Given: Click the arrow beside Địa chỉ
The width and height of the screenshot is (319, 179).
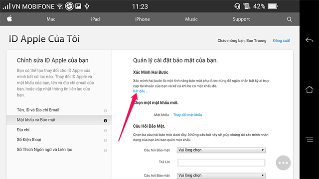Looking at the screenshot, I should click(105, 130).
